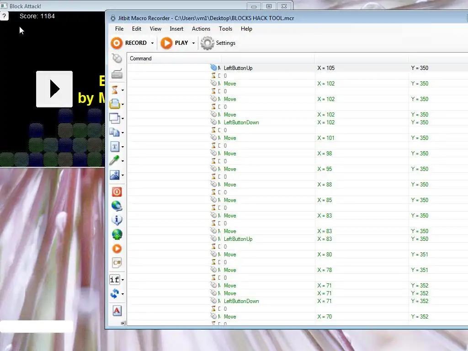Click the C# code snippet icon

click(117, 263)
